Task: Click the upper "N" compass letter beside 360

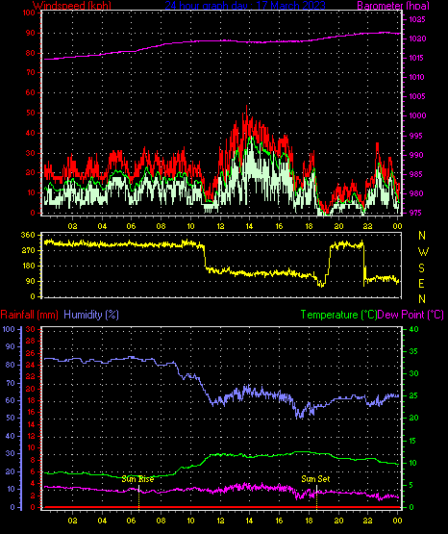Action: point(422,236)
